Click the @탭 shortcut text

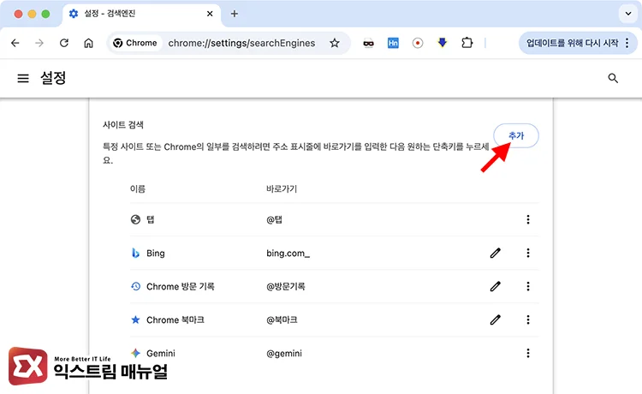[x=274, y=219]
